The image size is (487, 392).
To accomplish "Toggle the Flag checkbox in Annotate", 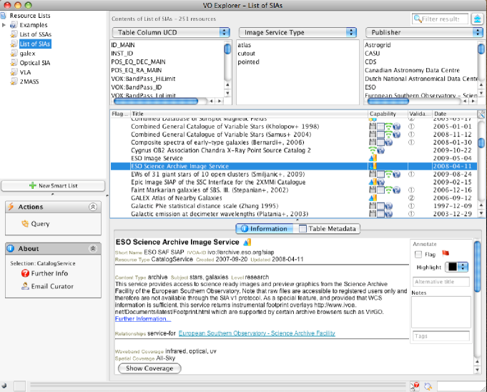I will 418,254.
